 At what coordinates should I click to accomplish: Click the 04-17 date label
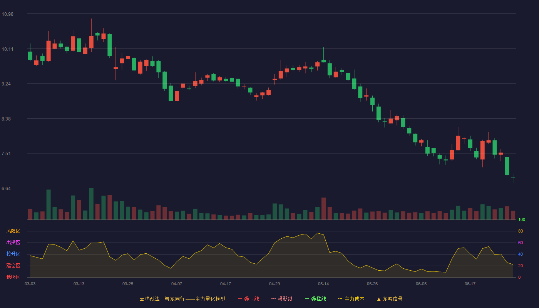pyautogui.click(x=226, y=284)
